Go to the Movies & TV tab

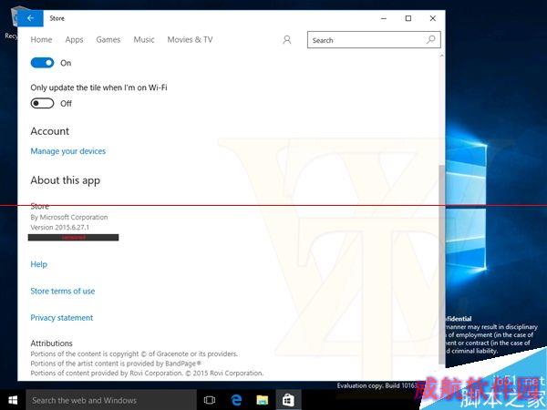(190, 40)
